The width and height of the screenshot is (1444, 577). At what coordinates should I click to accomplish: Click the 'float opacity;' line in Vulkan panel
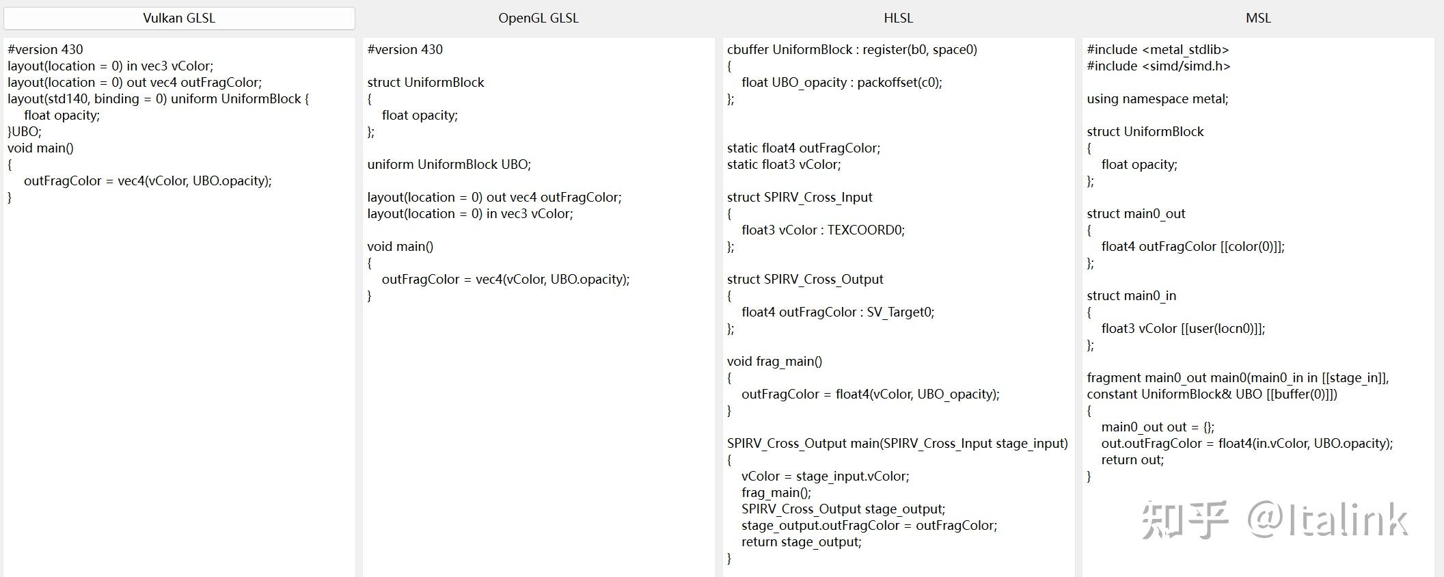point(62,116)
